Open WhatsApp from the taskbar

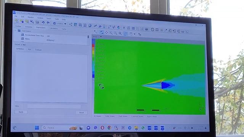pyautogui.click(x=143, y=128)
